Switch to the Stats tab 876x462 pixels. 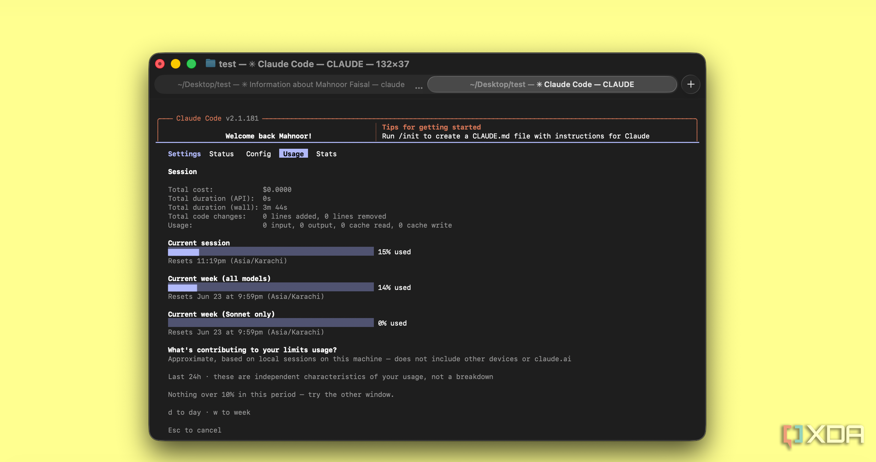tap(326, 154)
